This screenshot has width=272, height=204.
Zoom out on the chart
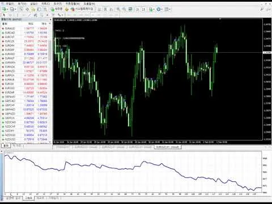(x=124, y=9)
